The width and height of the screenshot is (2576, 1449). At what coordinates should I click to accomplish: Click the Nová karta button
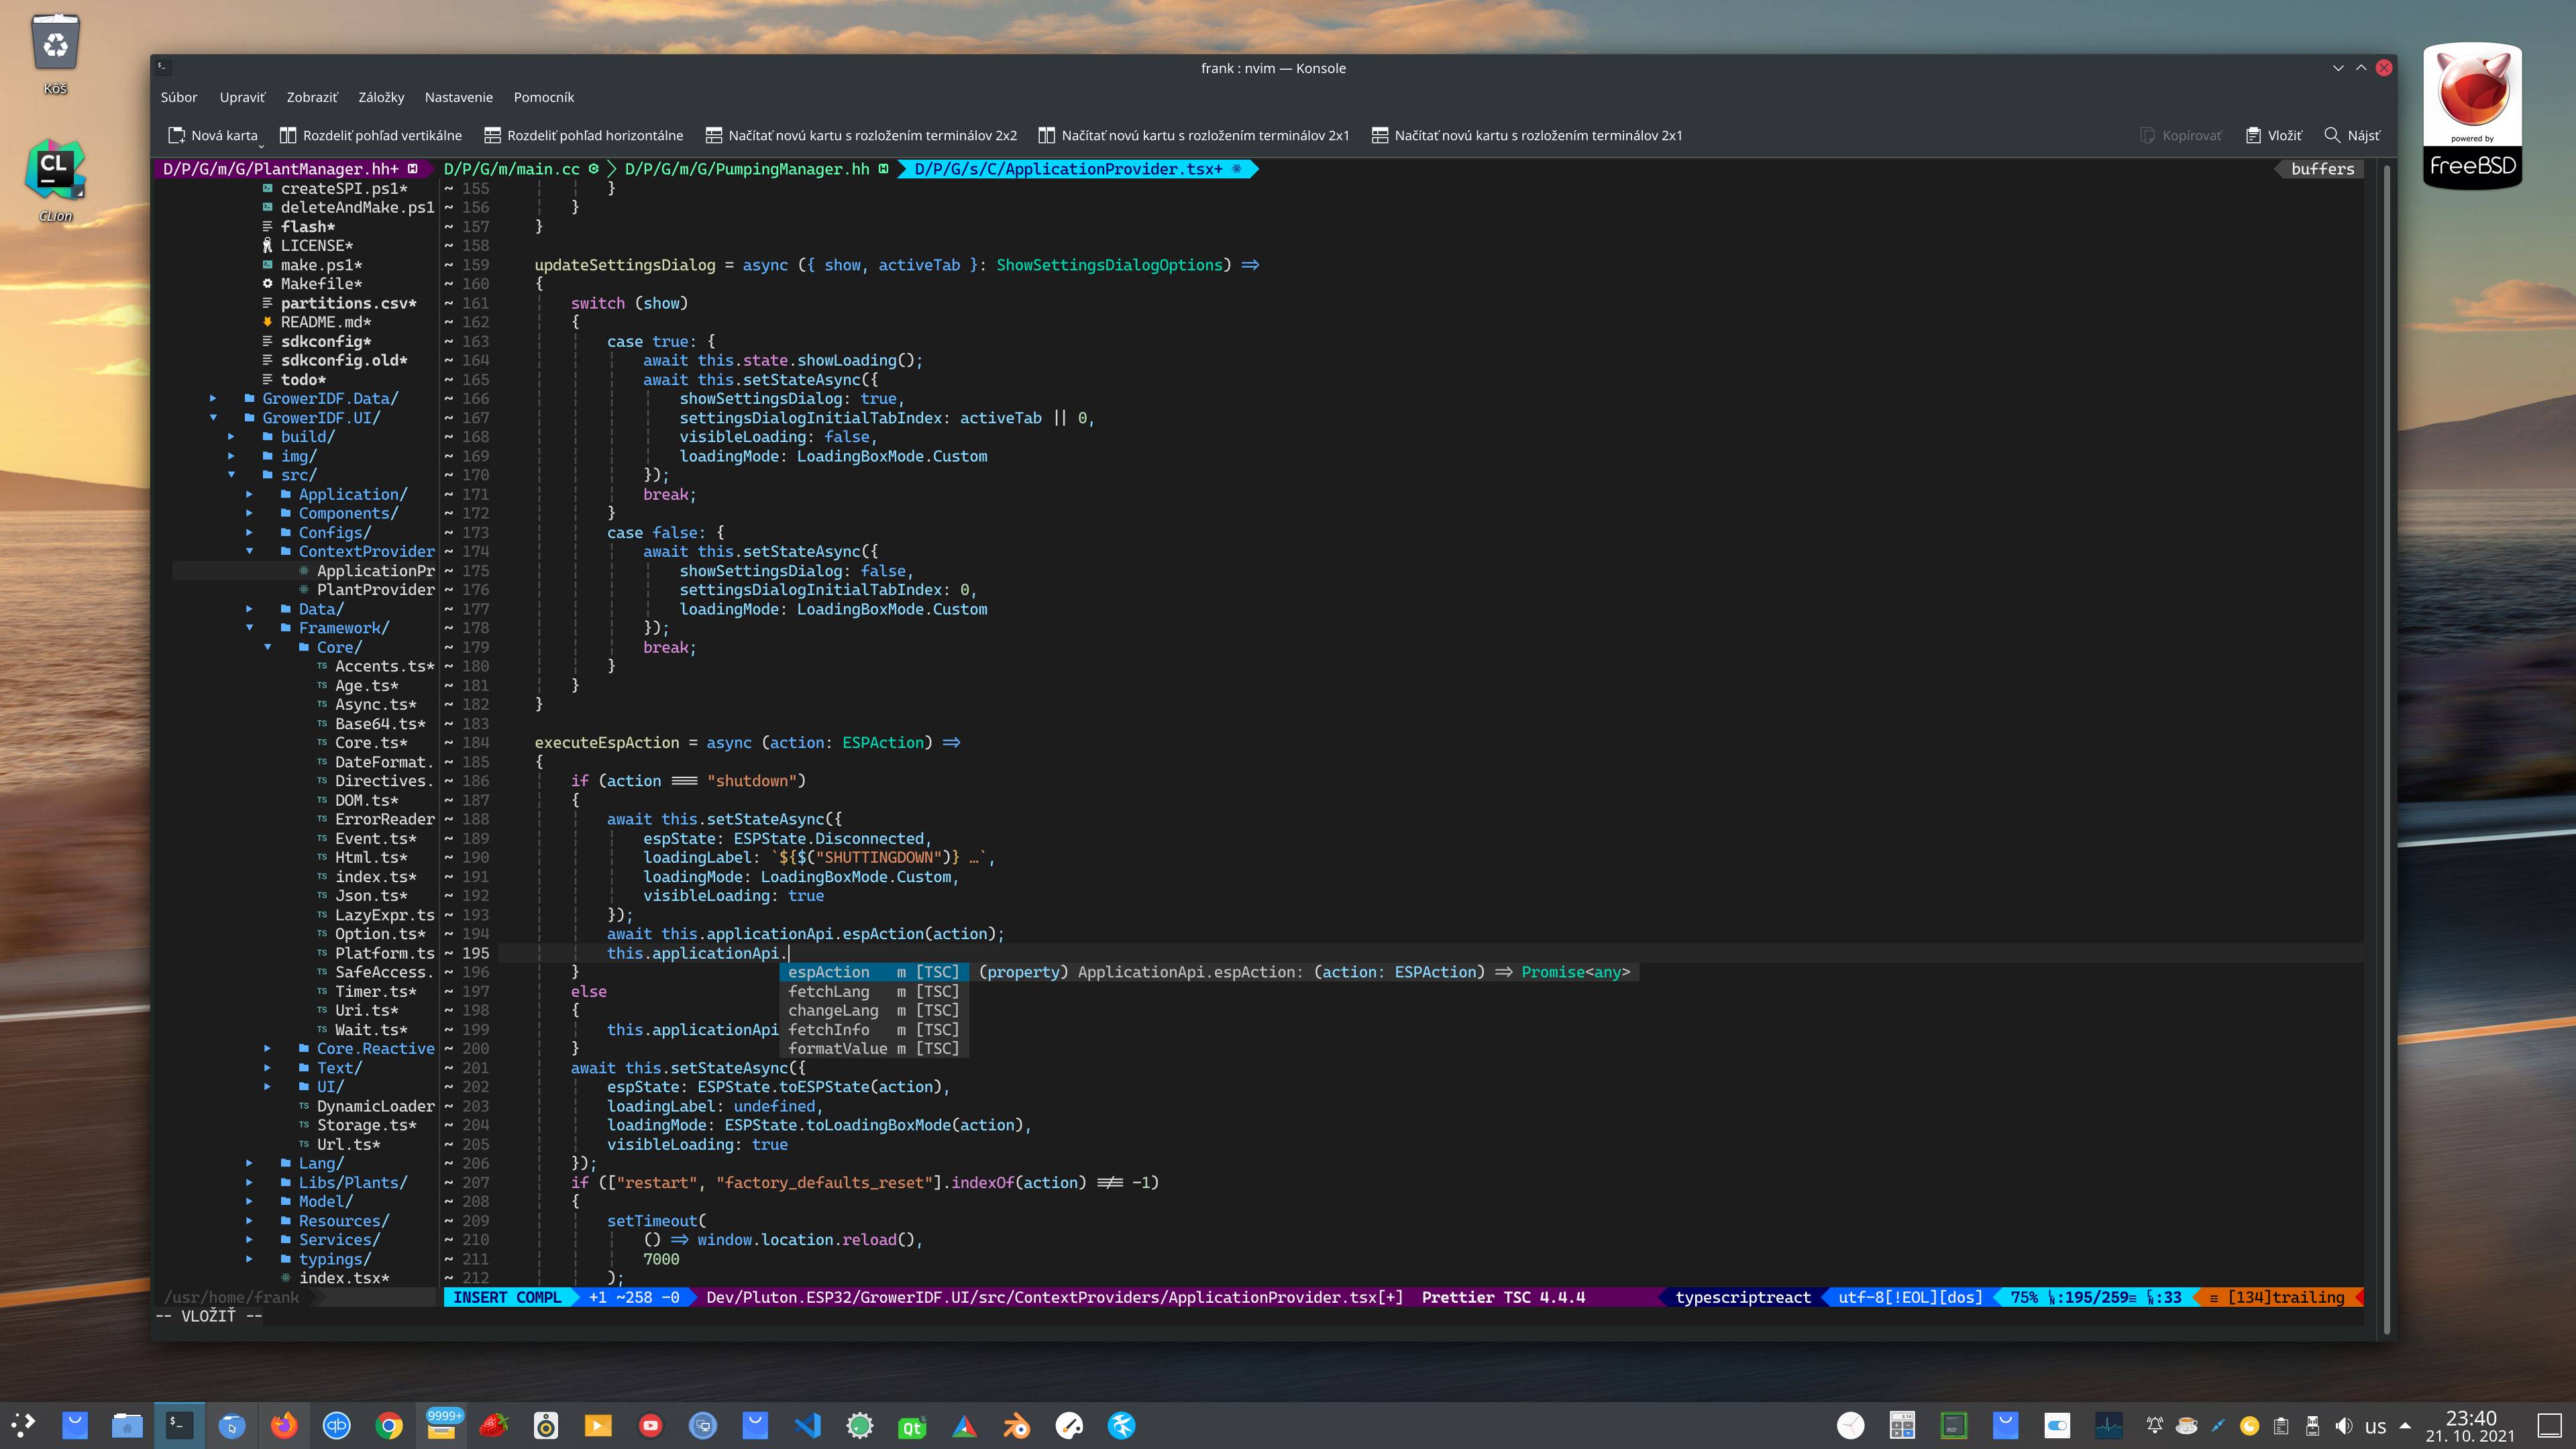pyautogui.click(x=213, y=135)
